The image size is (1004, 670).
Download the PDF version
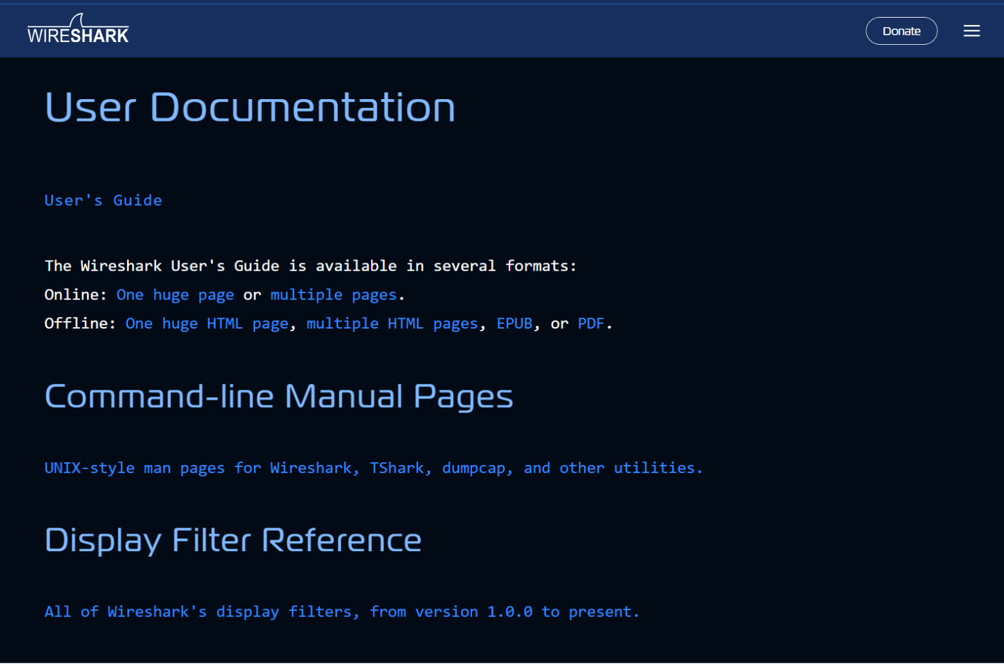point(591,324)
